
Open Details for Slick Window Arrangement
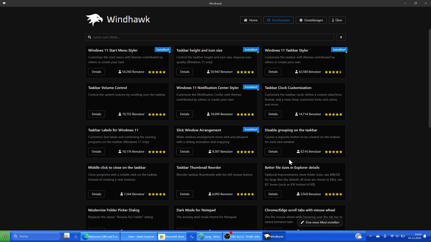(184, 152)
